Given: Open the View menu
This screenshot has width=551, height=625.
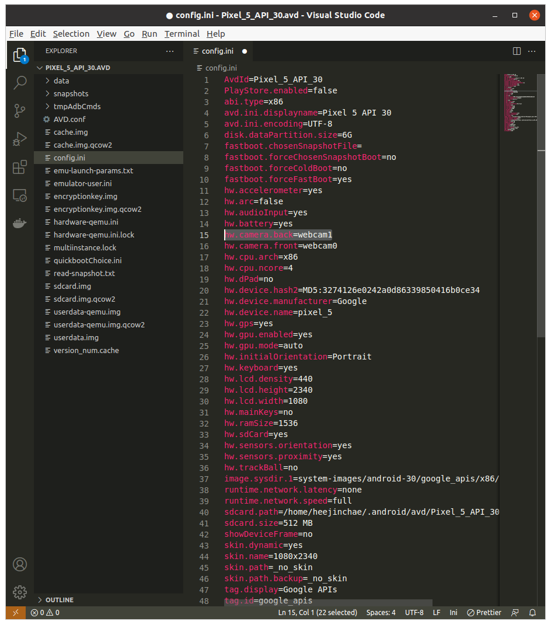Looking at the screenshot, I should click(x=106, y=34).
